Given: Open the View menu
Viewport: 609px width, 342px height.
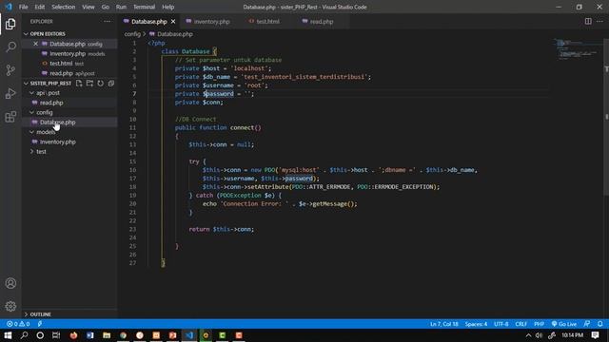Looking at the screenshot, I should pos(88,7).
